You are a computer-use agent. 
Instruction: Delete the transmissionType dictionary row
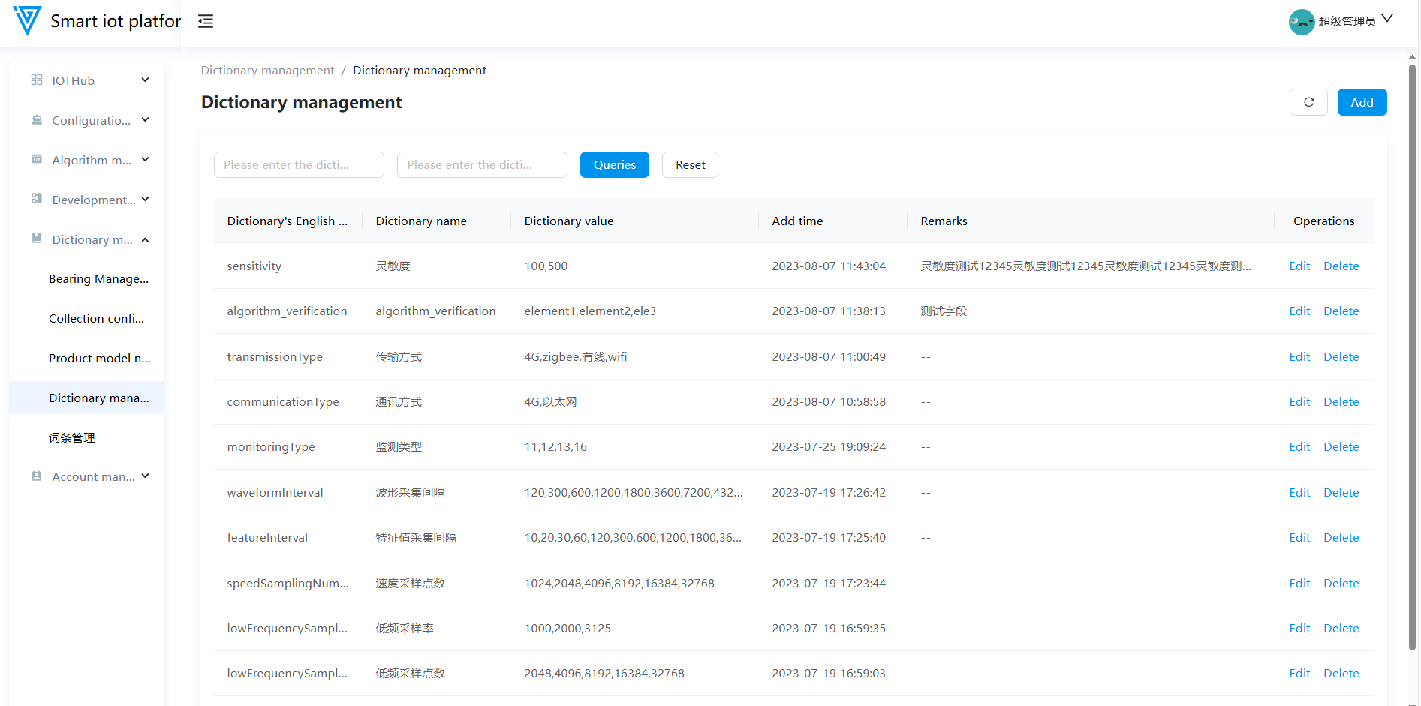pos(1341,357)
